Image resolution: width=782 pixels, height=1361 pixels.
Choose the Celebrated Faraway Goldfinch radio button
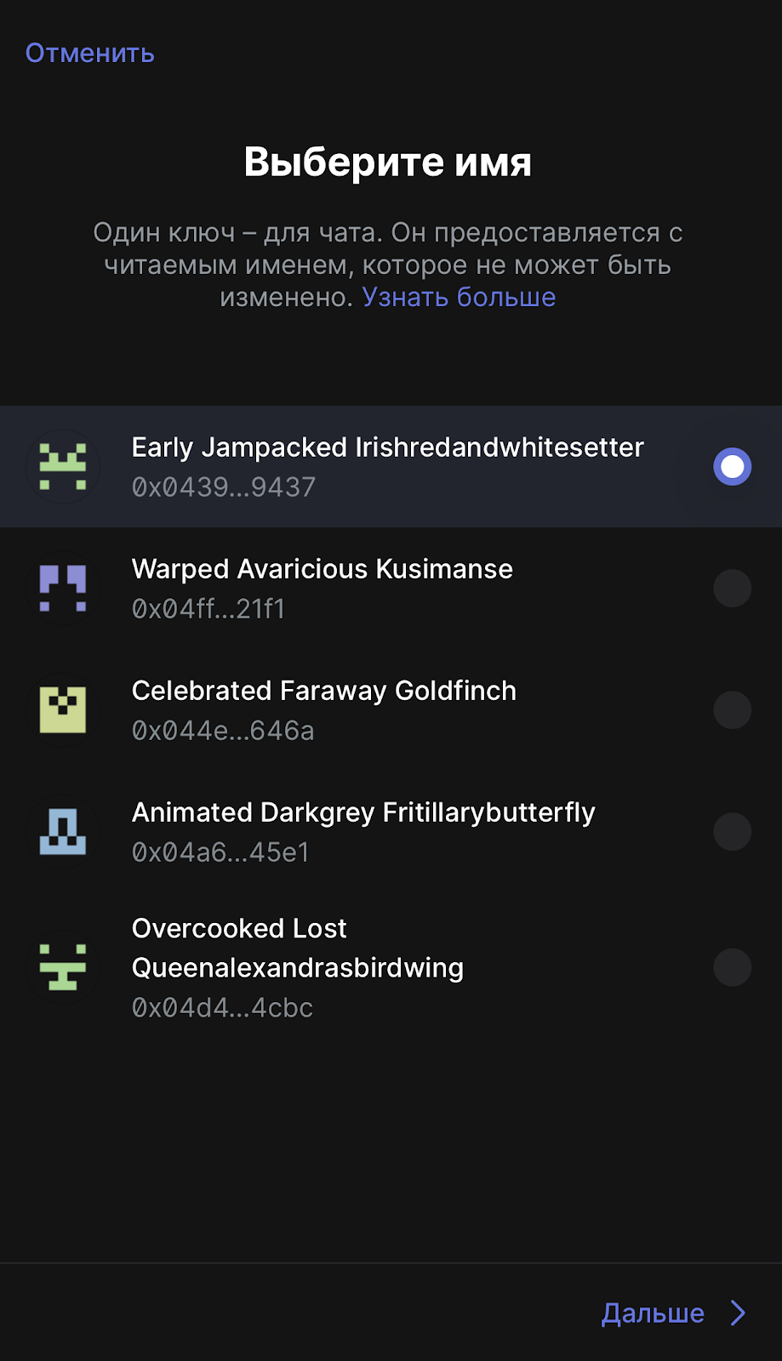(x=732, y=710)
